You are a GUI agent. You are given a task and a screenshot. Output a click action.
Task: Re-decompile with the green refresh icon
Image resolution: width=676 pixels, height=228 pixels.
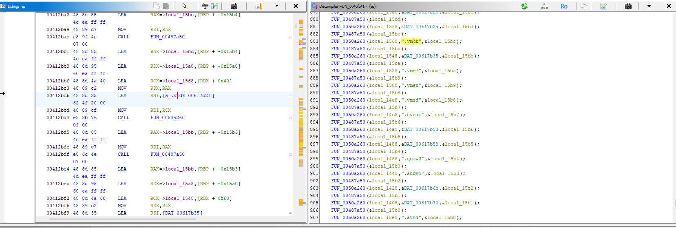click(524, 6)
